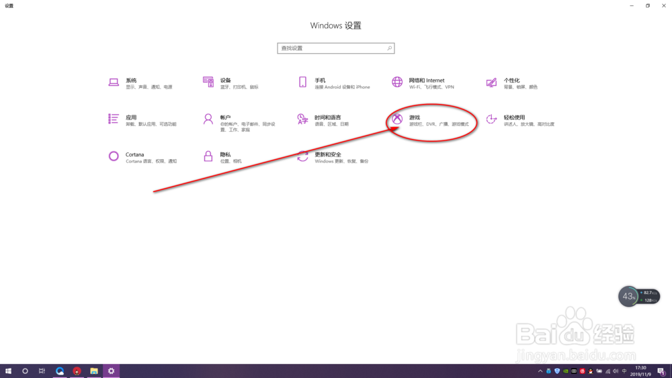Screen dimensions: 672x378
Task: Open the Windows Start menu
Action: [x=8, y=371]
